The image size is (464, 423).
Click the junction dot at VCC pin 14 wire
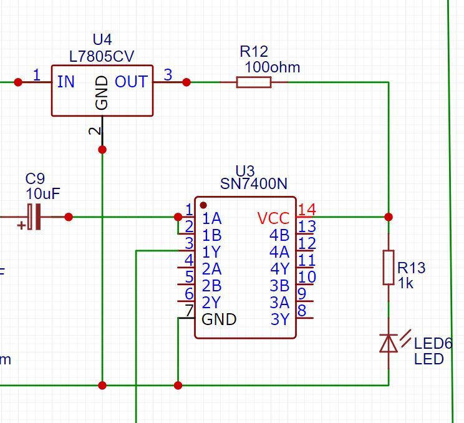(389, 217)
